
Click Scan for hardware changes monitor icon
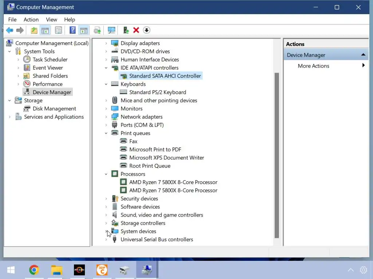pos(111,30)
